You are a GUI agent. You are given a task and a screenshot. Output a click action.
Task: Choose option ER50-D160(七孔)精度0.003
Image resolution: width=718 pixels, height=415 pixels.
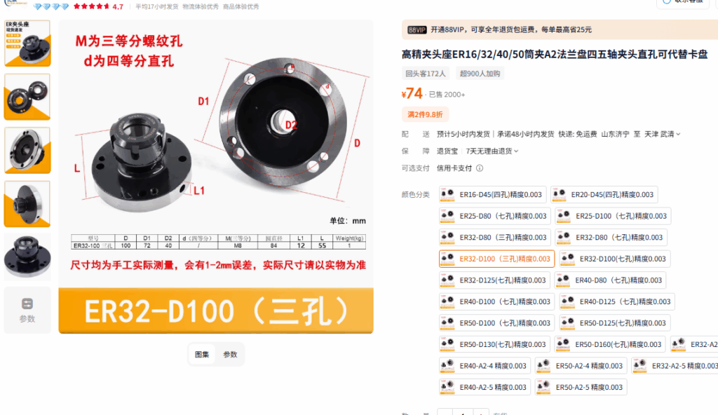pyautogui.click(x=610, y=344)
